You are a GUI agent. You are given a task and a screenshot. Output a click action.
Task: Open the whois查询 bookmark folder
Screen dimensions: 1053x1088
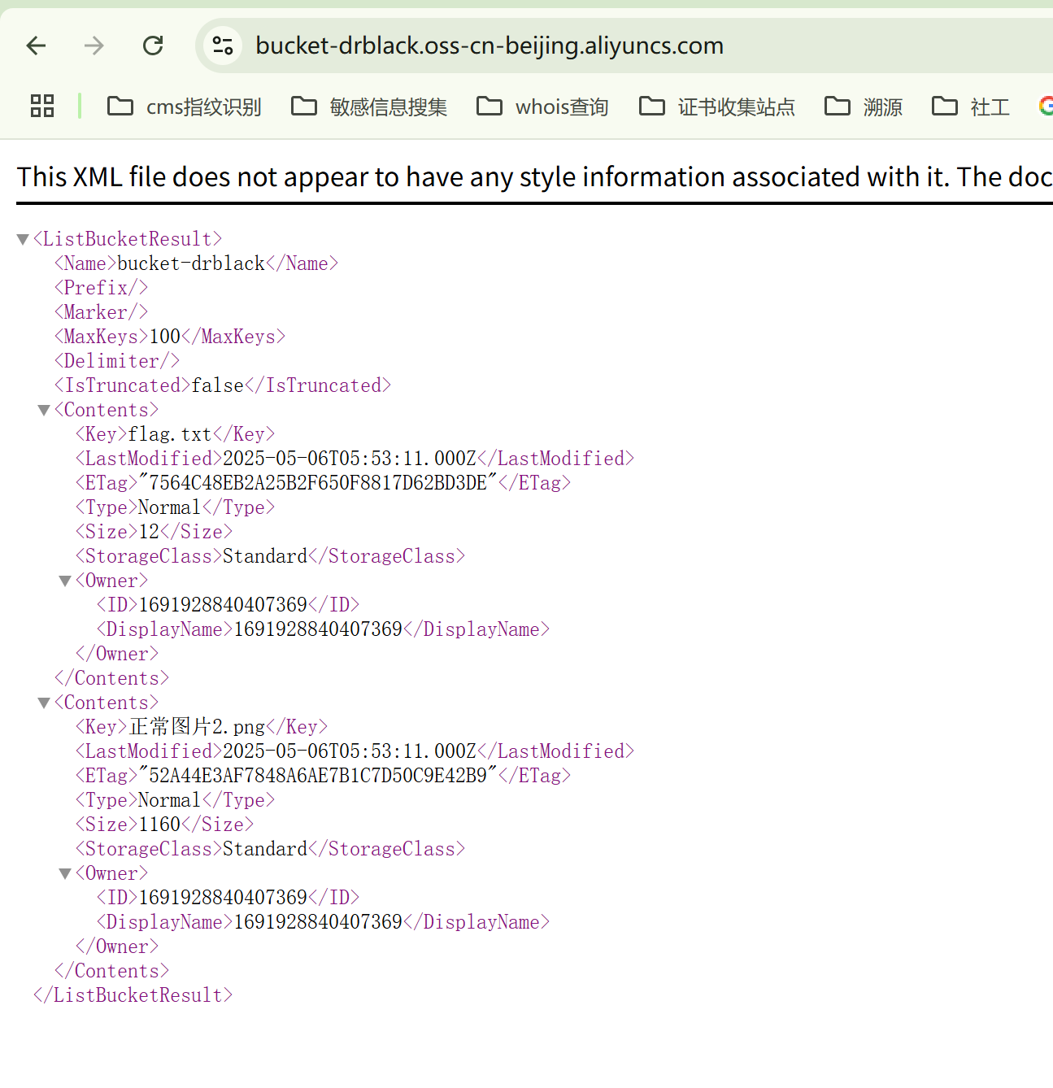point(542,107)
